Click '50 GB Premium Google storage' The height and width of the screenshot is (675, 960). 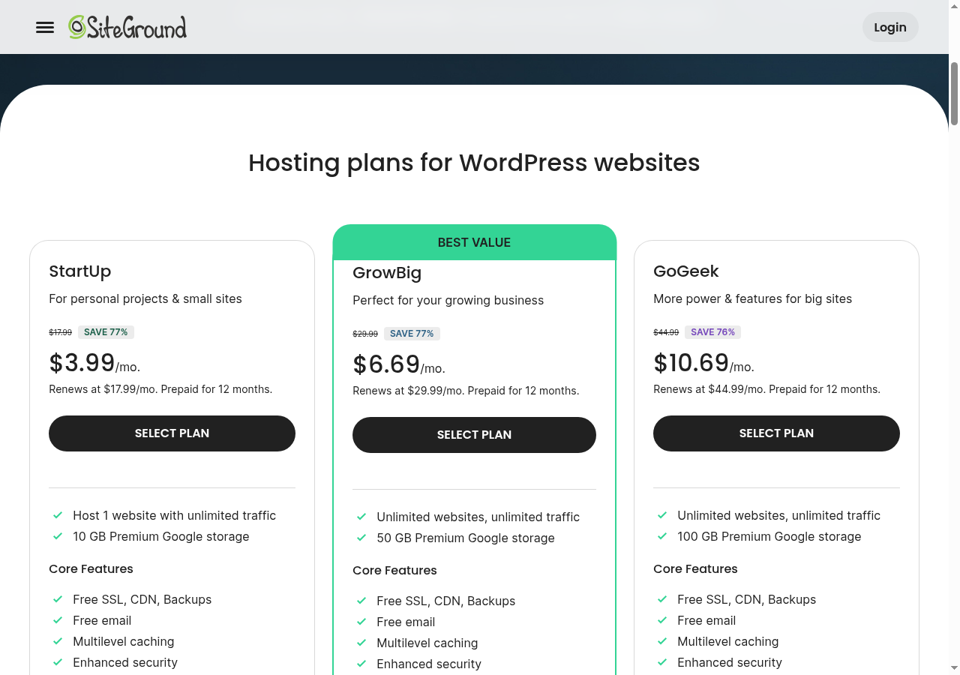pyautogui.click(x=466, y=538)
